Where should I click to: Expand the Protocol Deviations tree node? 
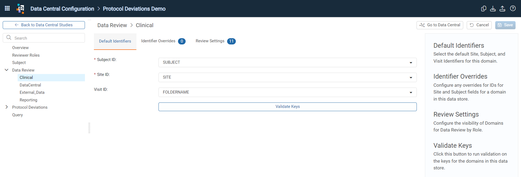tap(7, 107)
